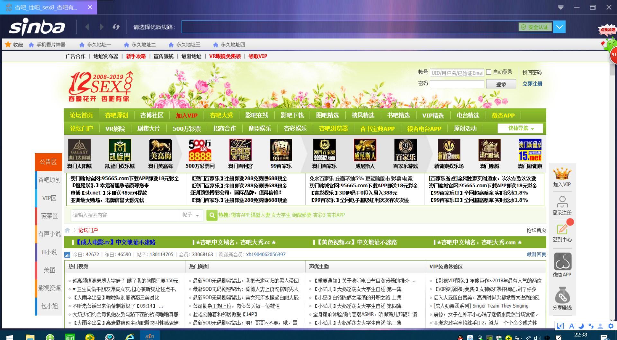Viewport: 617px width, 340px height.
Task: Open the 广告合作 top link
Action: coord(76,56)
